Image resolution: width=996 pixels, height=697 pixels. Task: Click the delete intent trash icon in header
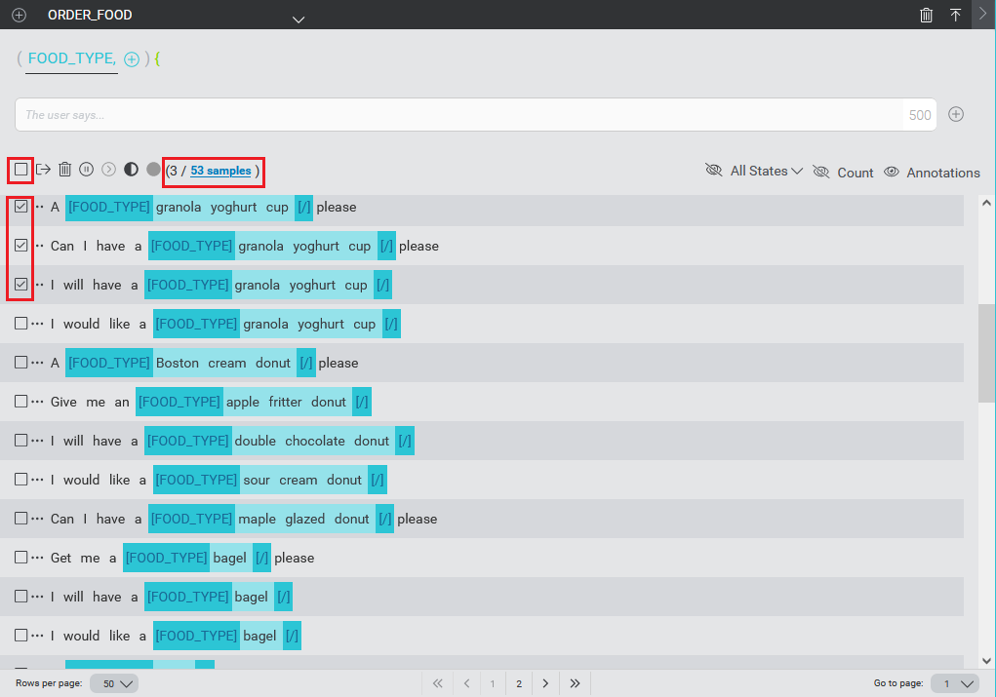click(926, 16)
